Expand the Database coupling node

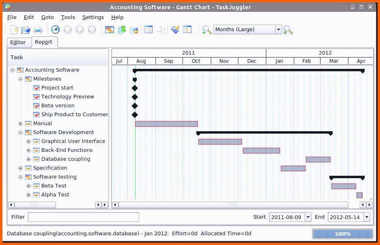pos(29,160)
